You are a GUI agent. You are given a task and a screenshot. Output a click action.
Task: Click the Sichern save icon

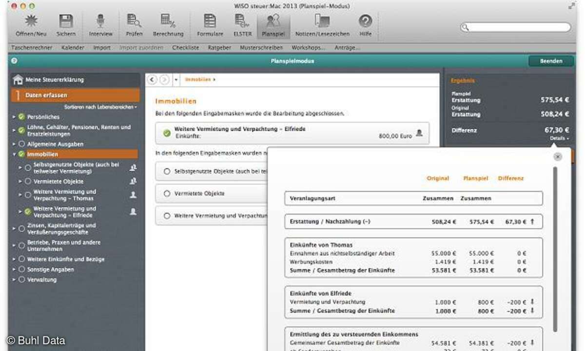click(x=66, y=21)
